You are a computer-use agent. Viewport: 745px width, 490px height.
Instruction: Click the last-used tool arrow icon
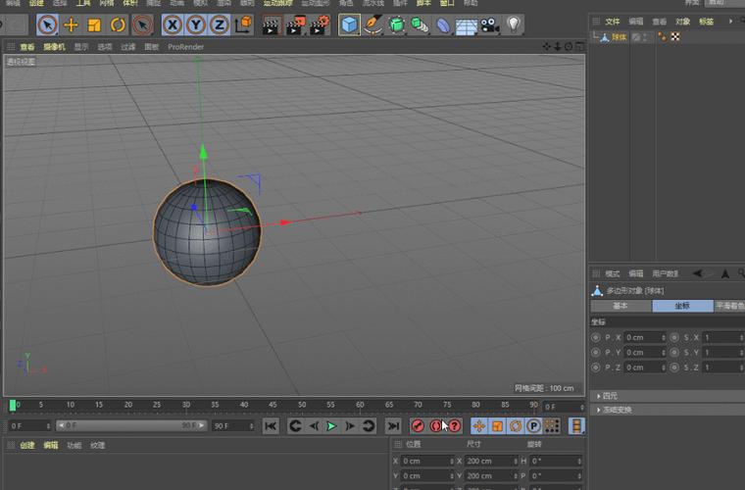[x=142, y=24]
